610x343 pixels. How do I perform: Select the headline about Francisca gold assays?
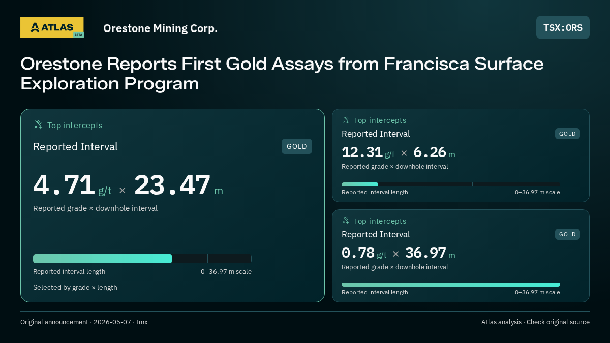coord(282,74)
